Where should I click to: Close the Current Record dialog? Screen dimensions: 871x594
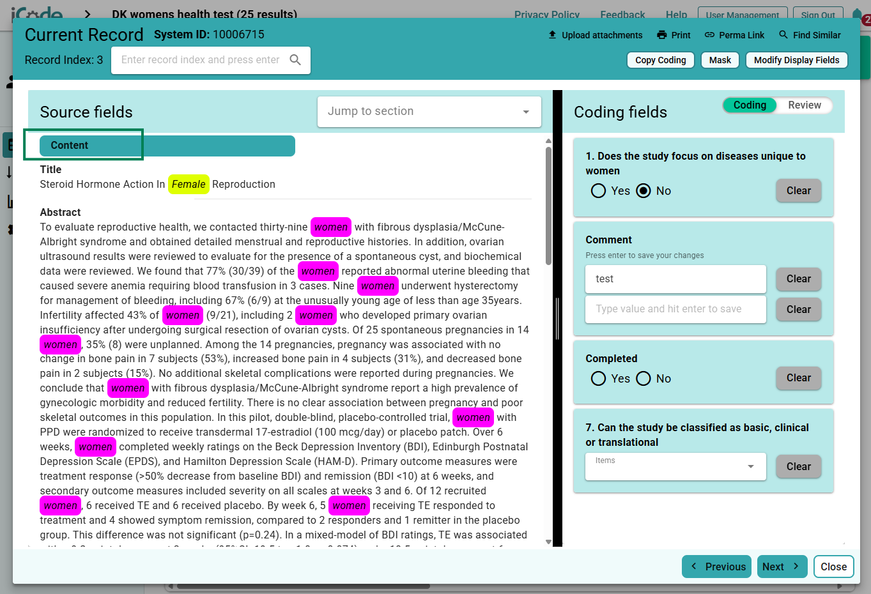point(833,567)
